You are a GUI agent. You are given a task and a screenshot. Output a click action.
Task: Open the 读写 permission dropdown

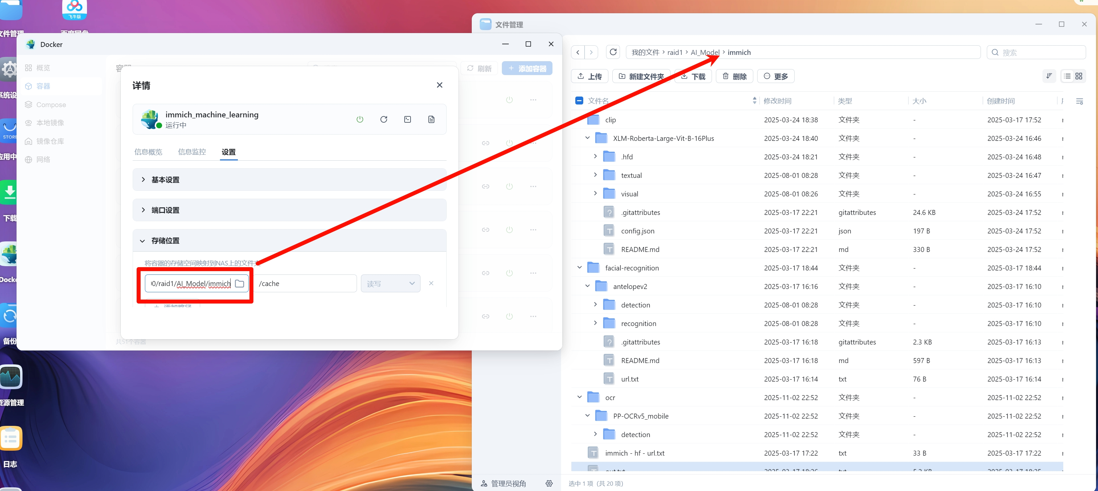pyautogui.click(x=390, y=284)
